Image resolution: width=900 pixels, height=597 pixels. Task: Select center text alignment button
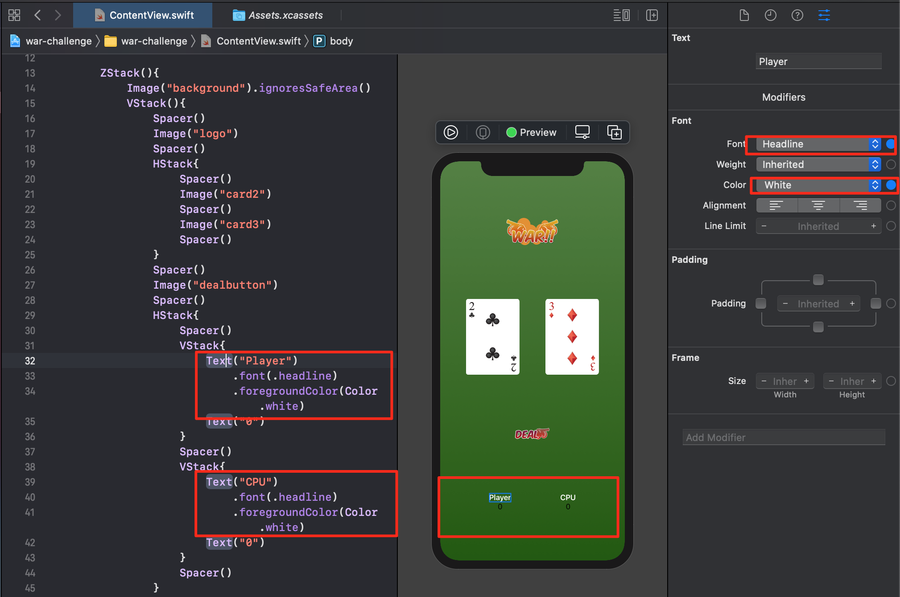pyautogui.click(x=818, y=205)
